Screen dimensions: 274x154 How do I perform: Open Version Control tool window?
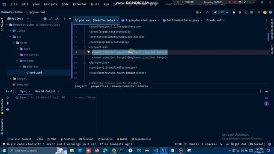coord(19,139)
